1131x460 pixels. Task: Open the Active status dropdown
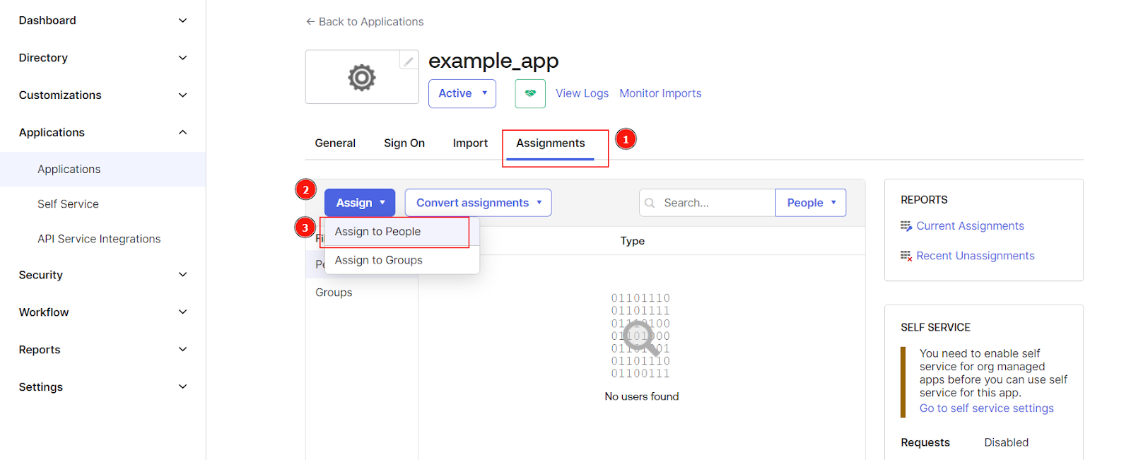pyautogui.click(x=462, y=93)
